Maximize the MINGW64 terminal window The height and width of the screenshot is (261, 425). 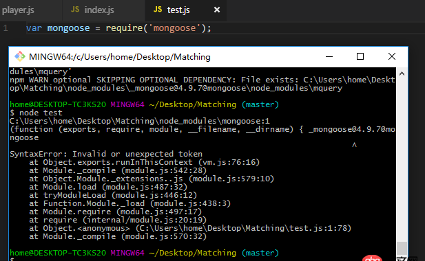[x=360, y=57]
